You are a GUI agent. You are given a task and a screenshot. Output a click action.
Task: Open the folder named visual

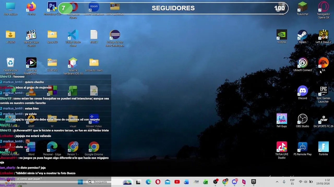point(73,121)
